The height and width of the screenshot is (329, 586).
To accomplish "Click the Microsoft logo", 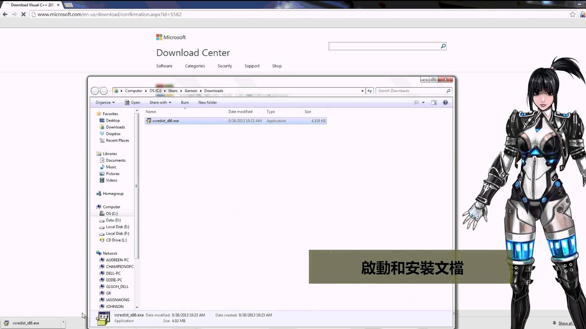I will pos(171,37).
